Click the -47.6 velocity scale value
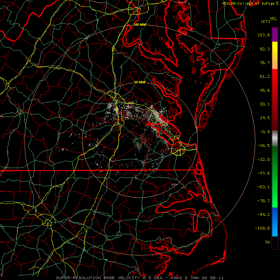280x280 pixels. click(264, 173)
